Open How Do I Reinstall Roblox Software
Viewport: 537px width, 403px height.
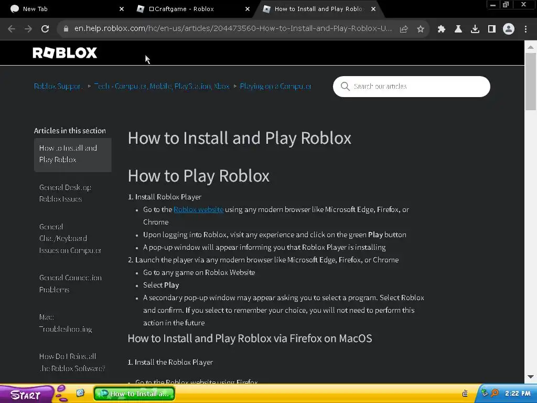click(x=72, y=363)
